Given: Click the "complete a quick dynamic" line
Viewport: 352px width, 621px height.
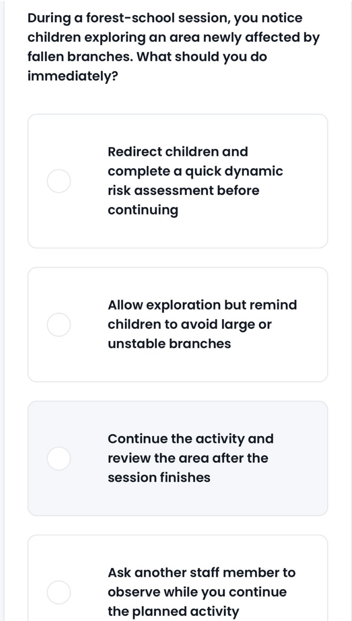Looking at the screenshot, I should [x=196, y=171].
